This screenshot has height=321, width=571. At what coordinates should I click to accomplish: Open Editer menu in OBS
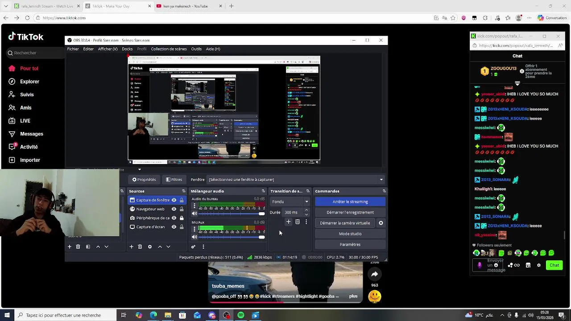[88, 49]
